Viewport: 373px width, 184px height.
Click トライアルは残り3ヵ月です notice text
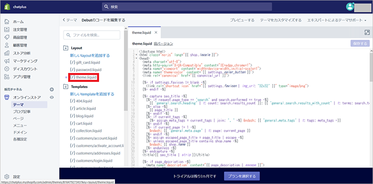195,177
